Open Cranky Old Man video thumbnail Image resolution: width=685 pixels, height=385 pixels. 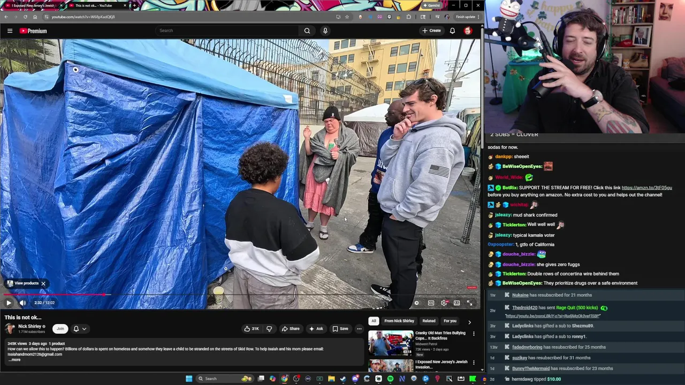coord(391,343)
